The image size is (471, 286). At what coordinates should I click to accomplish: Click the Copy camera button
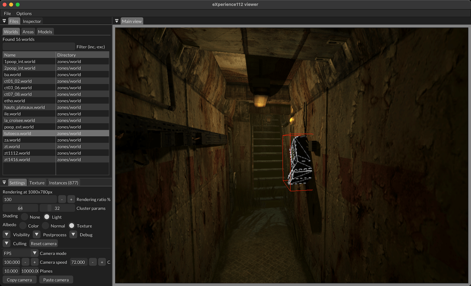[20, 280]
